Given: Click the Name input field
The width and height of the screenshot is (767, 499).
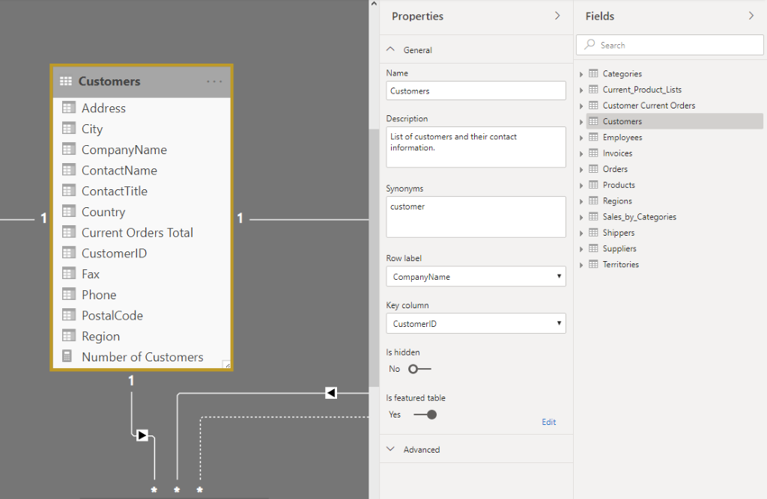Looking at the screenshot, I should coord(476,91).
